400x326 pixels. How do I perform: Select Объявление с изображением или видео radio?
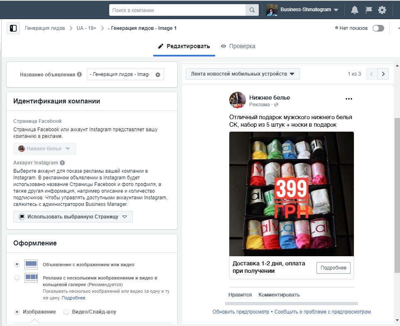click(17, 264)
